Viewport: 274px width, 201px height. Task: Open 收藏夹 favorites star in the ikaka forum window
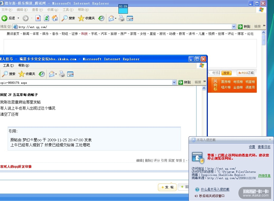click(x=22, y=74)
